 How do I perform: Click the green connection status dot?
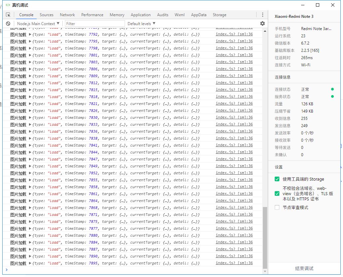tap(332, 89)
